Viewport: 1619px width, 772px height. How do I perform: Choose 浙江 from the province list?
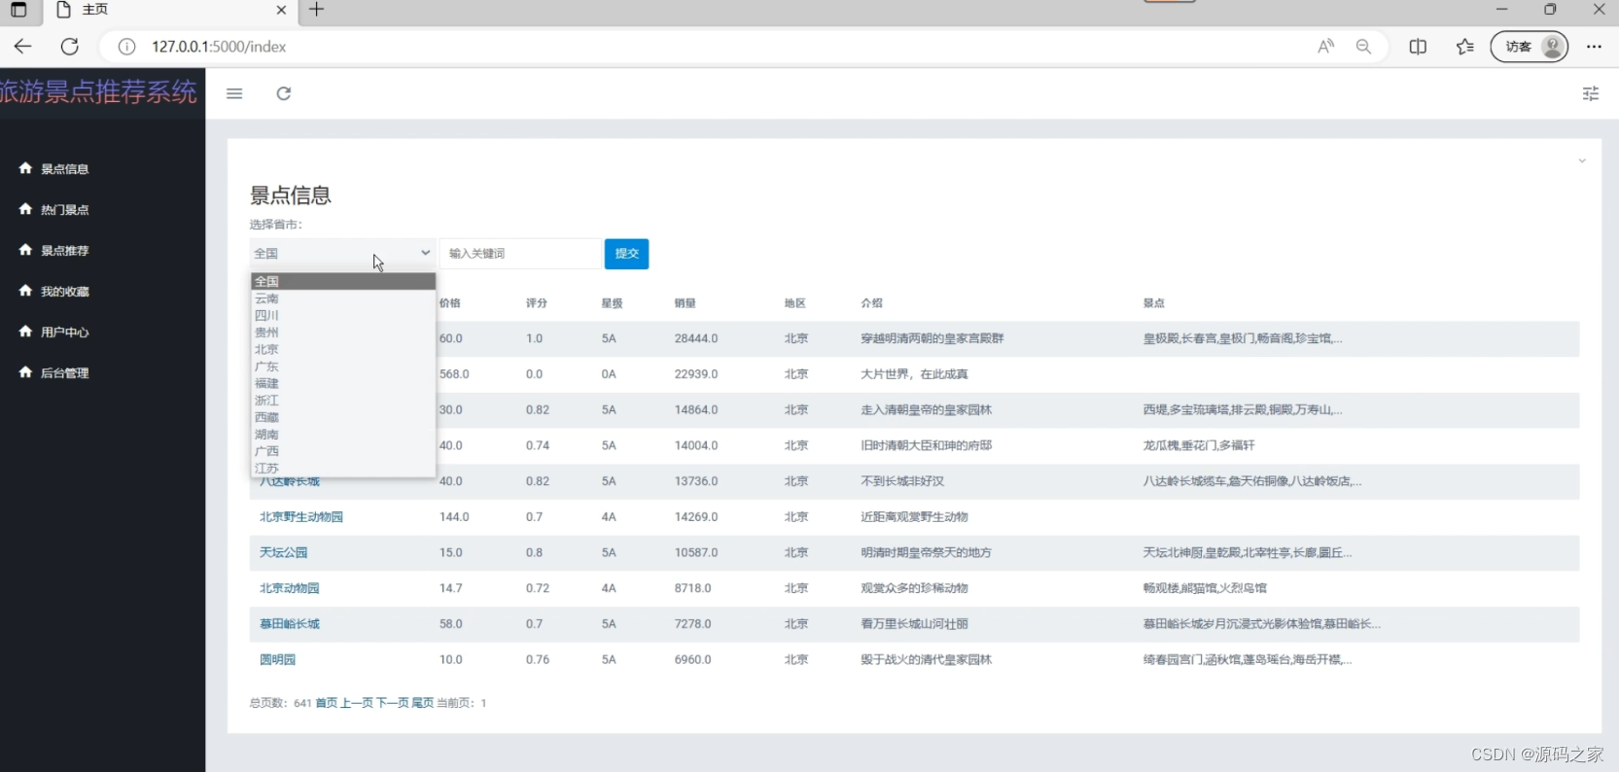click(342, 401)
